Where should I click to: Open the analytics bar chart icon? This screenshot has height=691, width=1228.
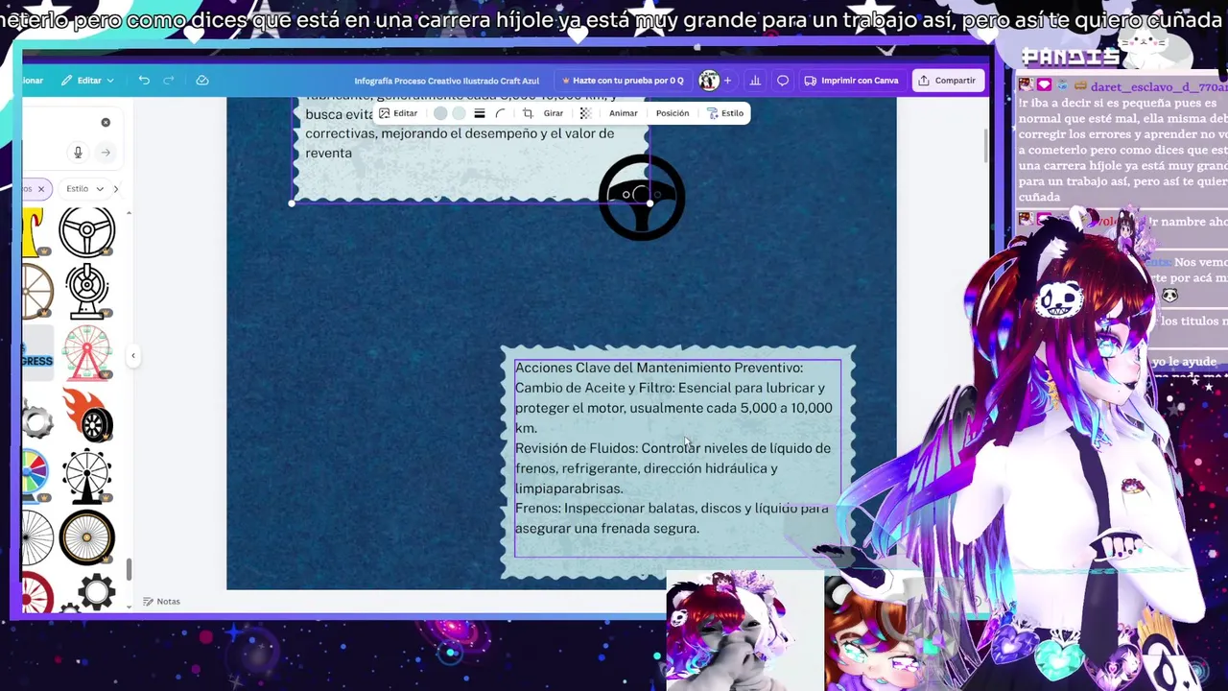pos(755,81)
